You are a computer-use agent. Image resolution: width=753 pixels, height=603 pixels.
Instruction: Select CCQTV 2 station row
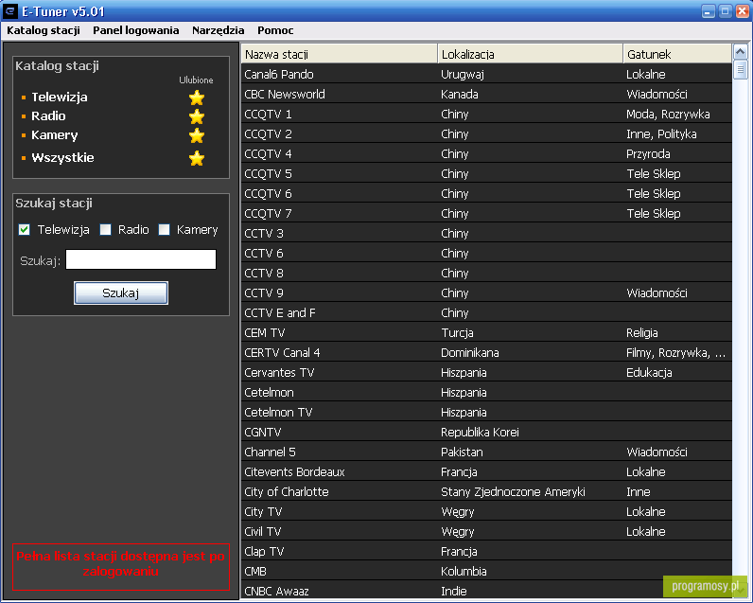[x=486, y=134]
